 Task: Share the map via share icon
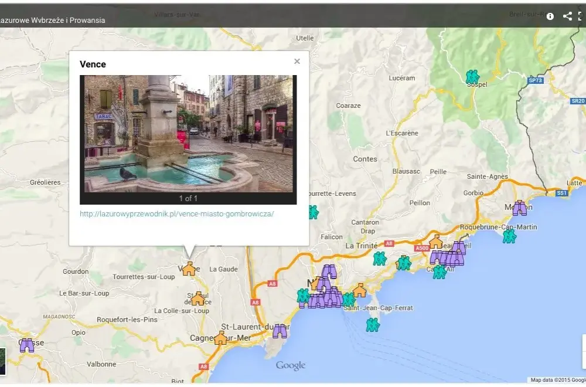(568, 16)
